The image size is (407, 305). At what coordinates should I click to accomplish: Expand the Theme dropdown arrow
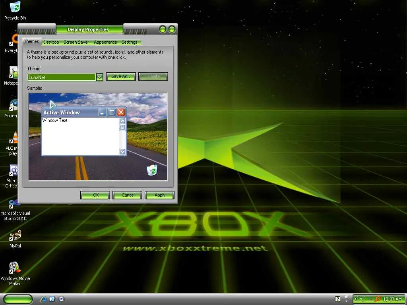coord(100,77)
